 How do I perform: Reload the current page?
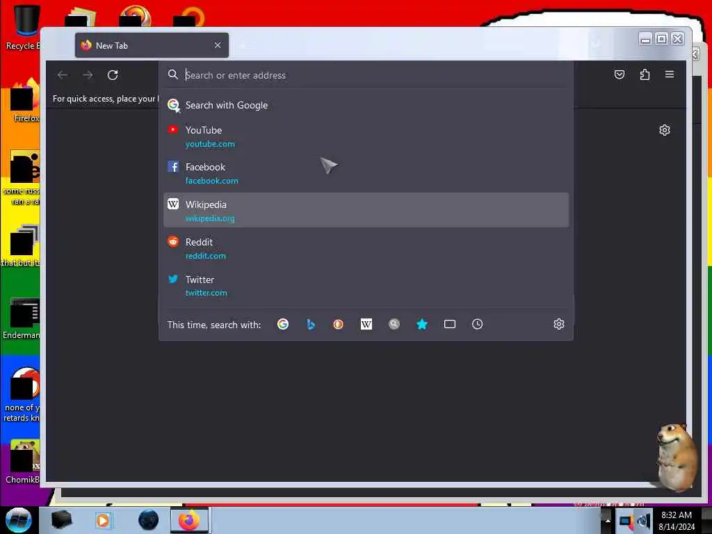(x=113, y=75)
